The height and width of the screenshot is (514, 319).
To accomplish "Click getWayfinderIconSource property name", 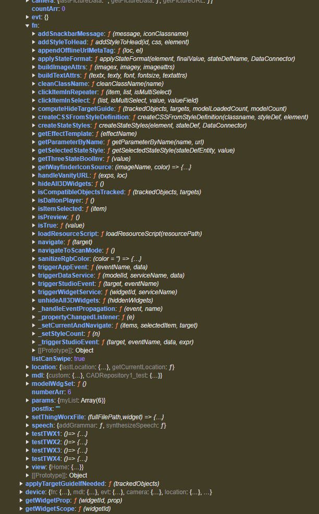I will (75, 167).
